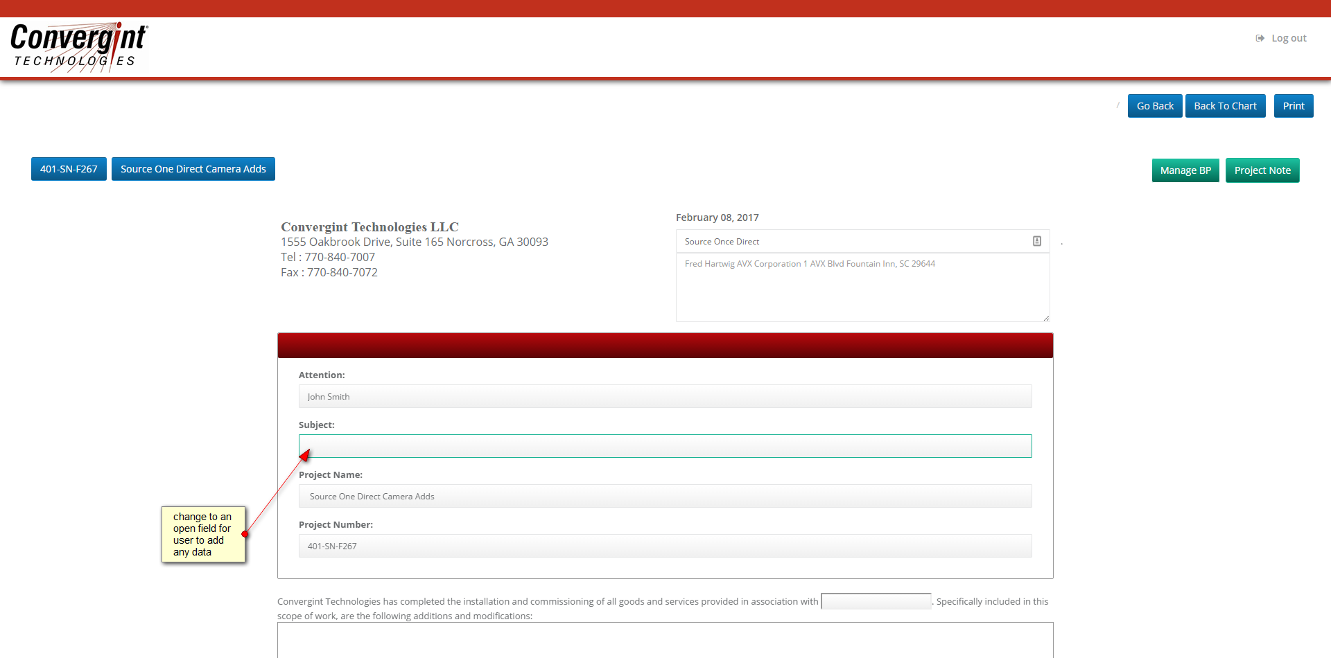Click the Fred Hartwig address text area

click(x=862, y=287)
